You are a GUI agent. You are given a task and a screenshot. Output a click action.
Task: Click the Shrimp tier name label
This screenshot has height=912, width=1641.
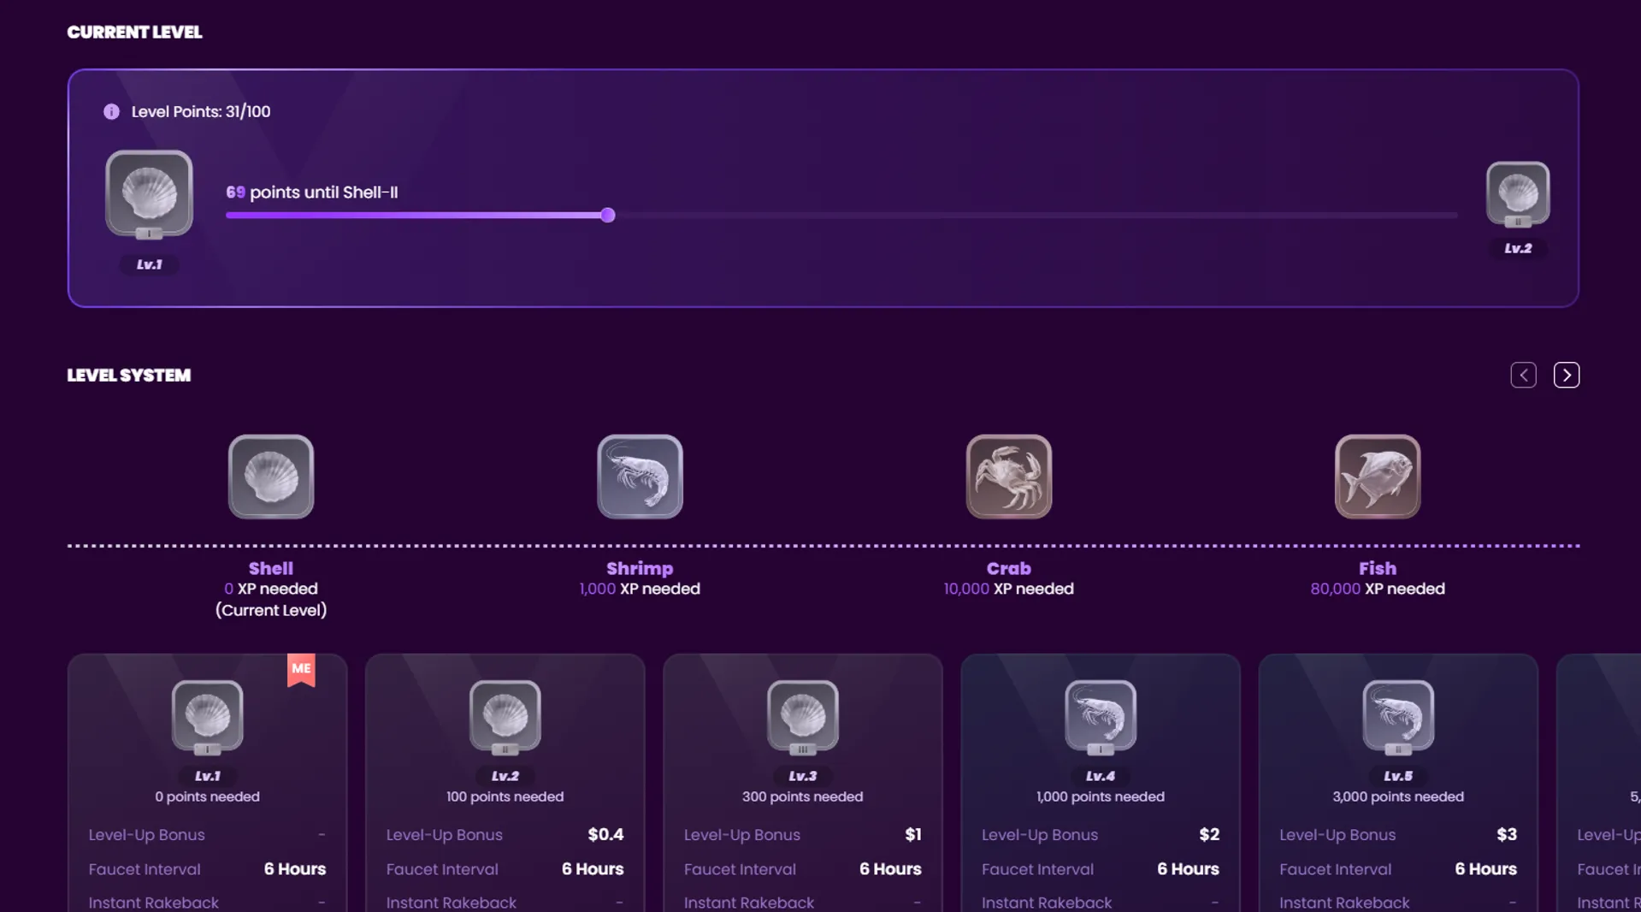click(640, 568)
